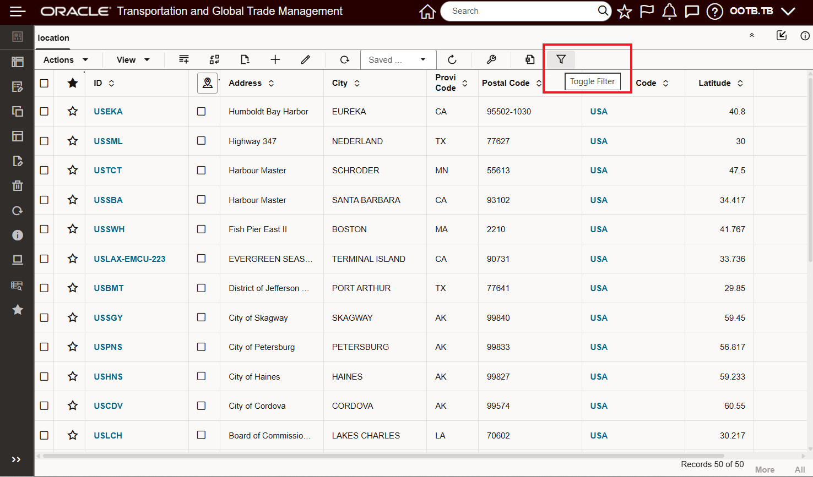Click More to load additional records
This screenshot has height=477, width=813.
tap(765, 469)
